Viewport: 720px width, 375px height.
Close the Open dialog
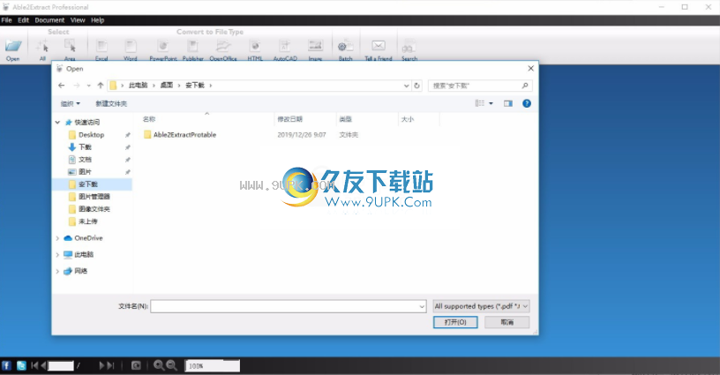531,69
